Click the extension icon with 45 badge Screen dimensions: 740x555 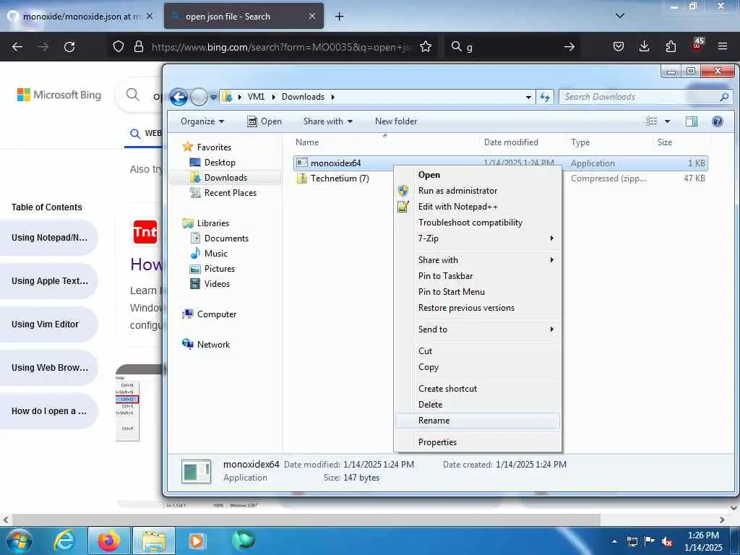click(x=697, y=46)
